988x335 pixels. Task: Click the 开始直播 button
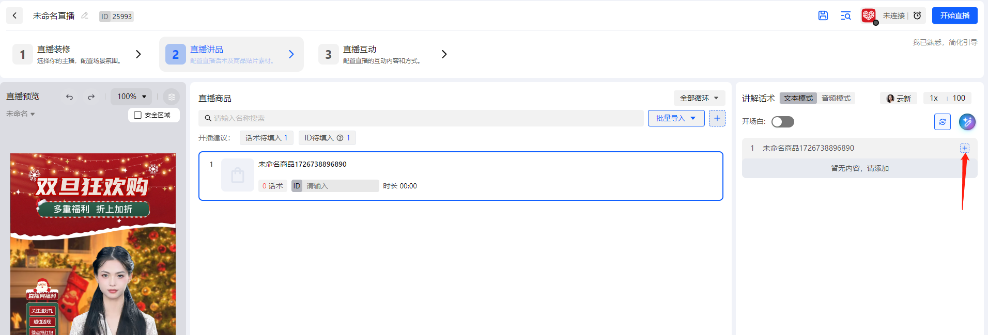click(955, 15)
